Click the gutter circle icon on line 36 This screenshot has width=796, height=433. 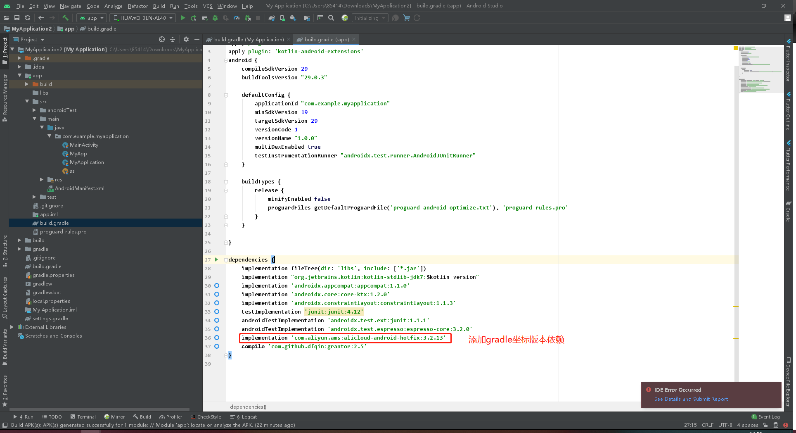click(x=217, y=338)
